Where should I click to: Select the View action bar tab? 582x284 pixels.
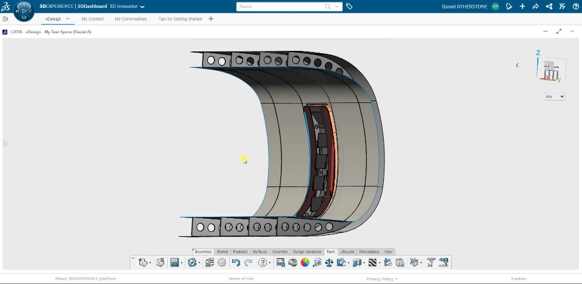click(x=388, y=252)
